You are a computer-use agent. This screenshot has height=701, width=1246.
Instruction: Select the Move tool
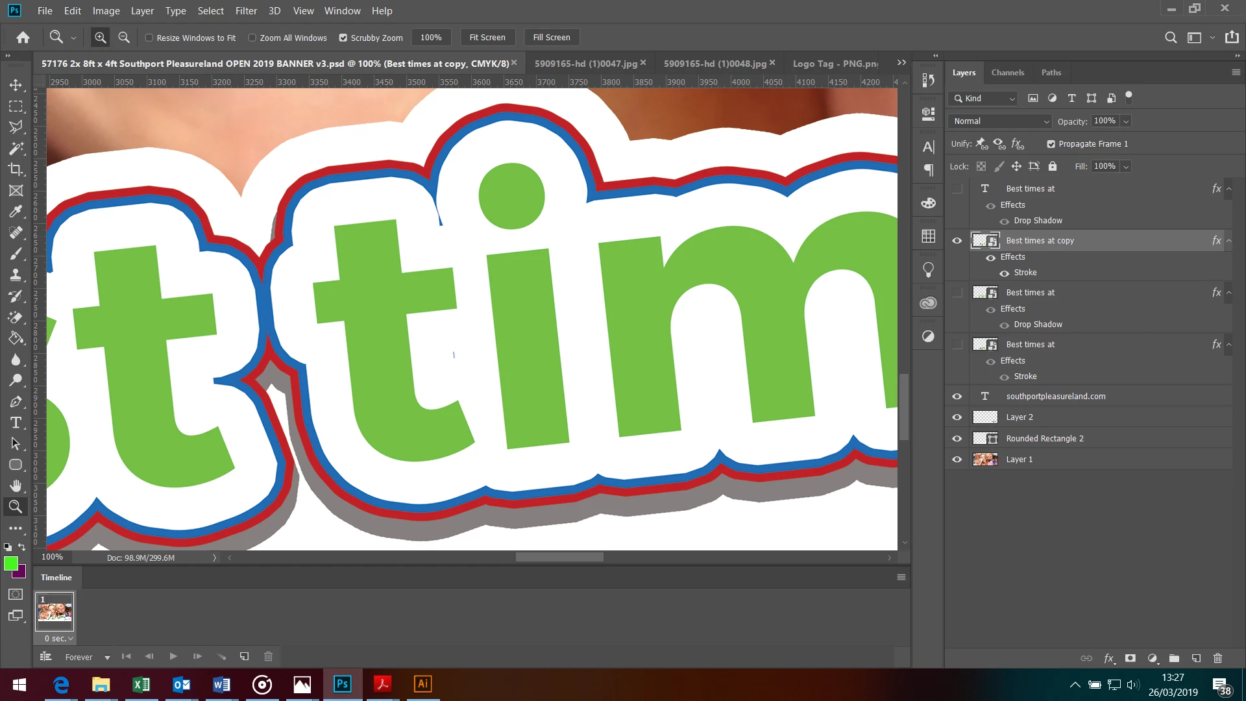16,85
